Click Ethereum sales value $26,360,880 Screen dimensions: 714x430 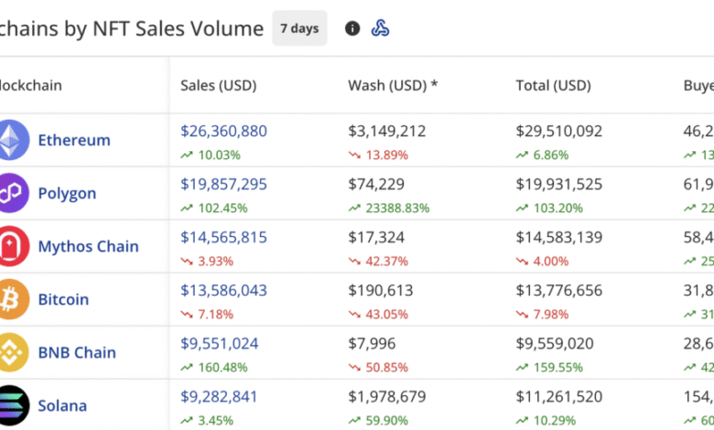click(223, 131)
